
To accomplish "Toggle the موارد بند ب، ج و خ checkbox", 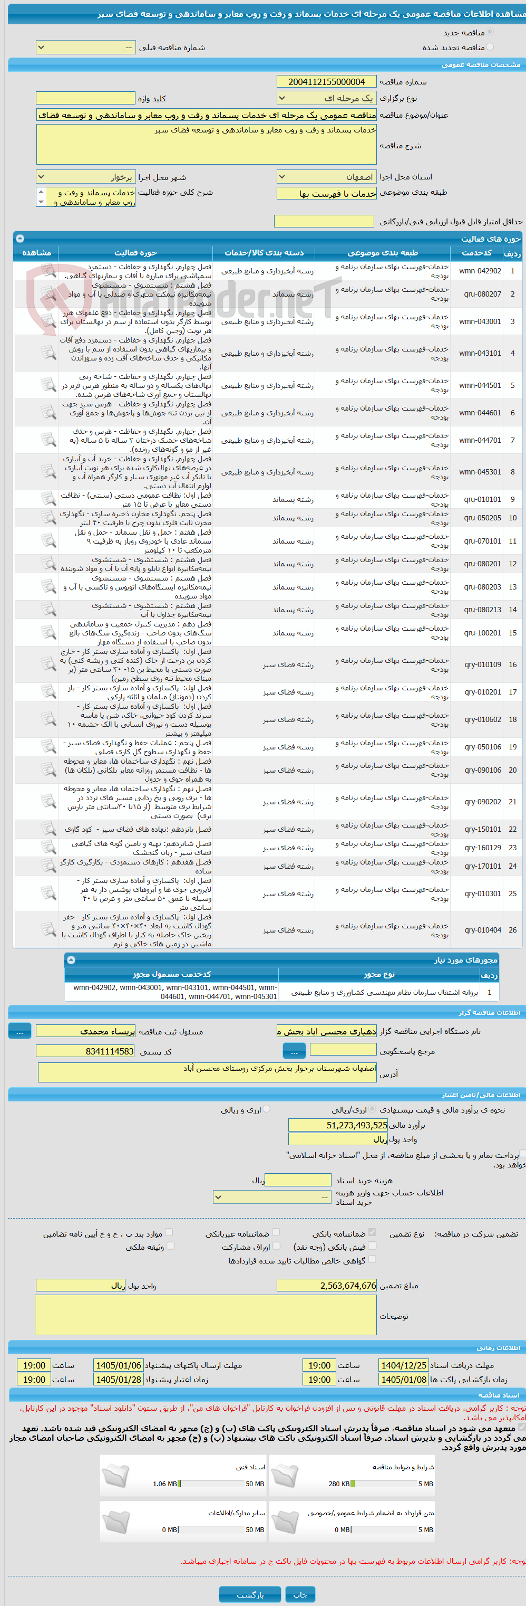I will pos(169,1232).
